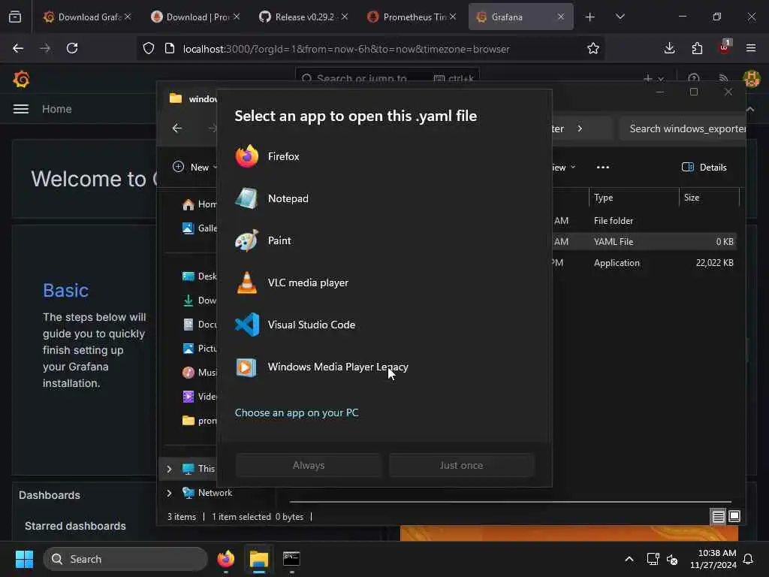The width and height of the screenshot is (769, 577).
Task: Toggle the Details pane in File Explorer
Action: click(704, 168)
